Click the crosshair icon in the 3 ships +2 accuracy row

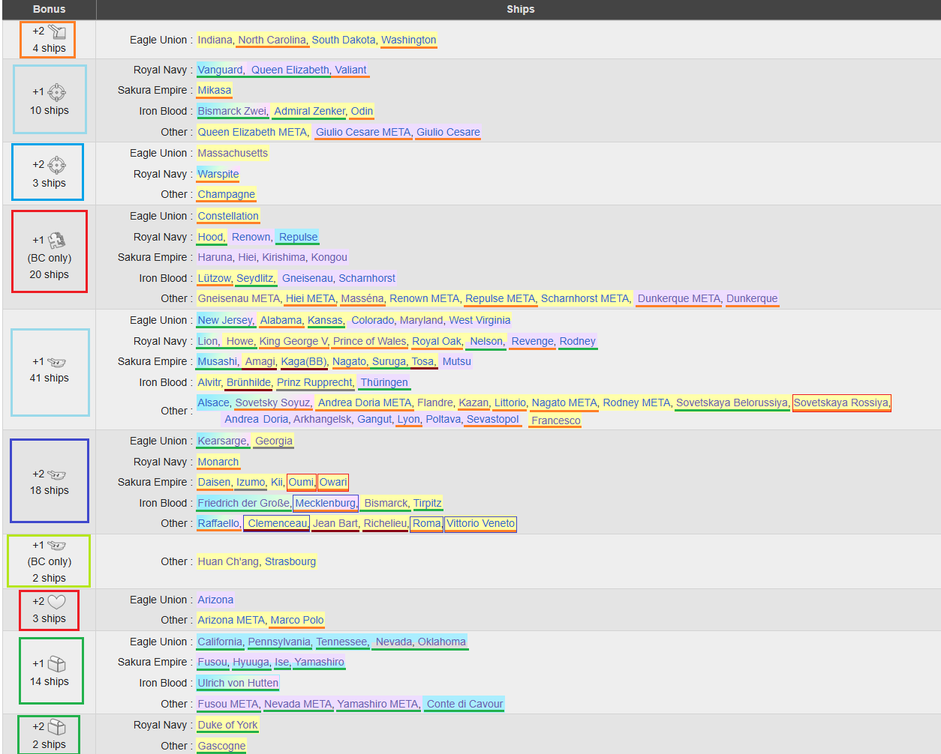(56, 165)
